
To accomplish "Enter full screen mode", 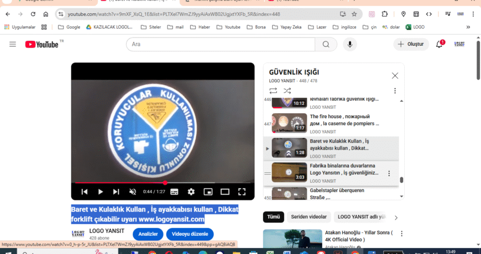I will [242, 192].
